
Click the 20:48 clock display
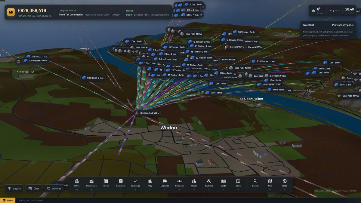pyautogui.click(x=350, y=9)
